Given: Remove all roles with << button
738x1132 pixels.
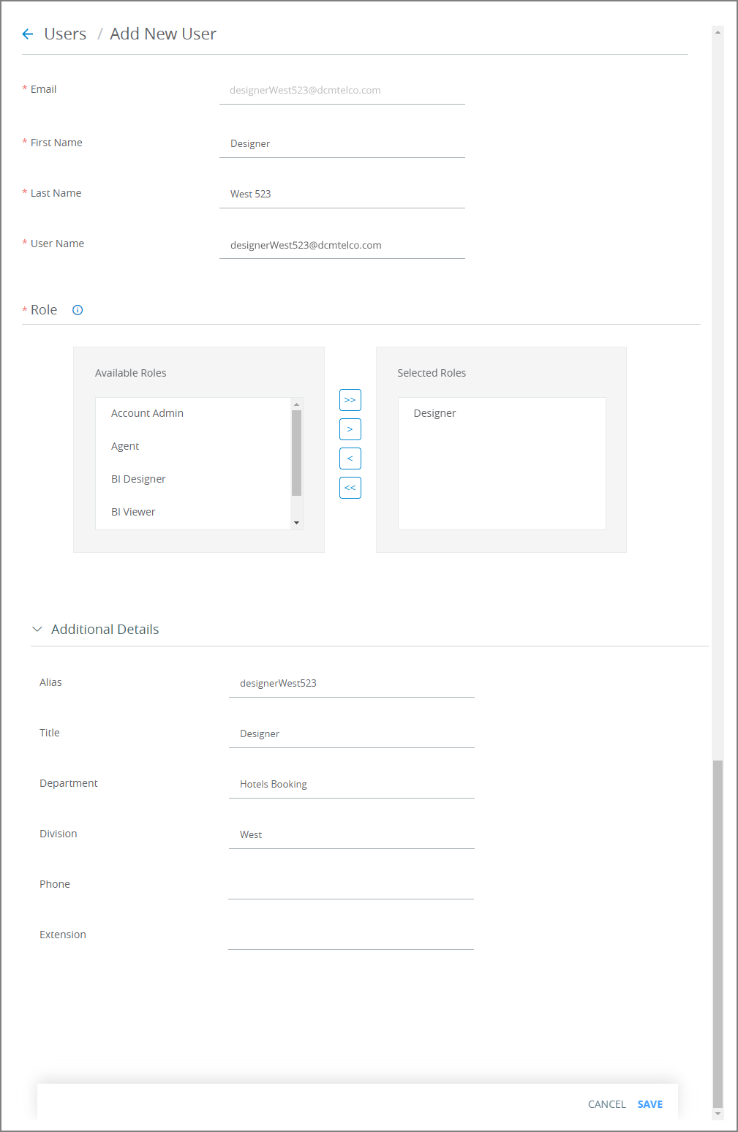Looking at the screenshot, I should pos(350,488).
